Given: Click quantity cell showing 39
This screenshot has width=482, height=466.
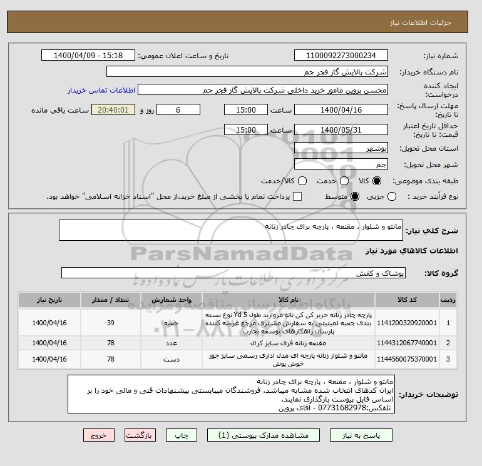Looking at the screenshot, I should click(111, 323).
